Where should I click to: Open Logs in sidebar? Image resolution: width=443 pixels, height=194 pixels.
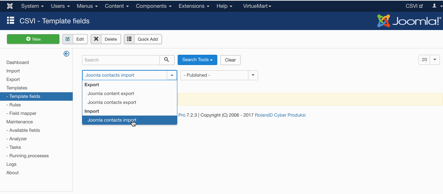[11, 164]
